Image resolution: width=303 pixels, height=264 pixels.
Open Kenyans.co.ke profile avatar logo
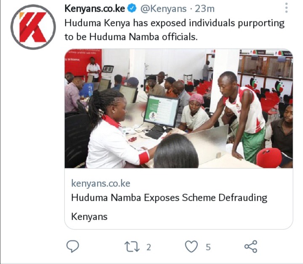point(33,27)
